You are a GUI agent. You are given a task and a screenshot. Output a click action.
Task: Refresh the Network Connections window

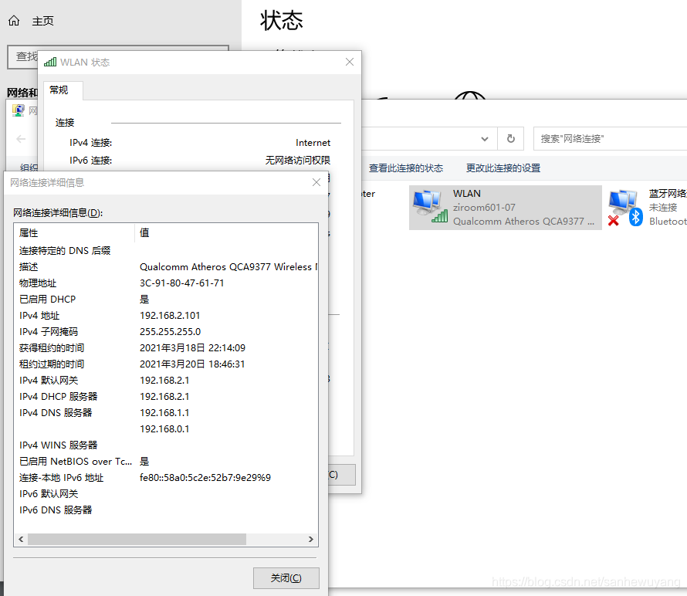click(511, 139)
